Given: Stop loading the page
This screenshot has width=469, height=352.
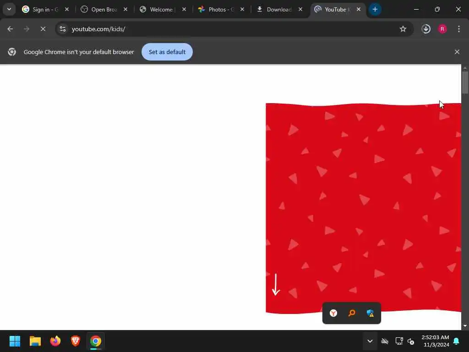Looking at the screenshot, I should pyautogui.click(x=43, y=29).
